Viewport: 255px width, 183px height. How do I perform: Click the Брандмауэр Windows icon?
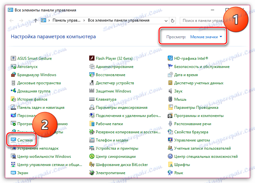[x=13, y=75]
